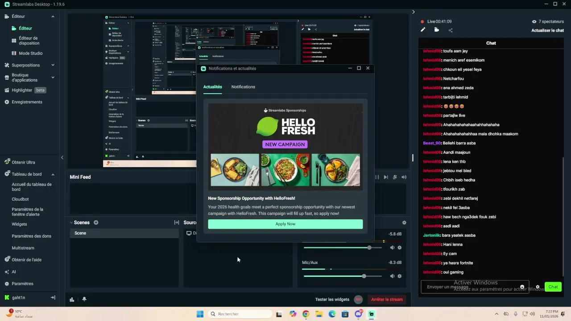The height and width of the screenshot is (321, 571).
Task: Collapse the Tableau de bord section
Action: [x=53, y=174]
